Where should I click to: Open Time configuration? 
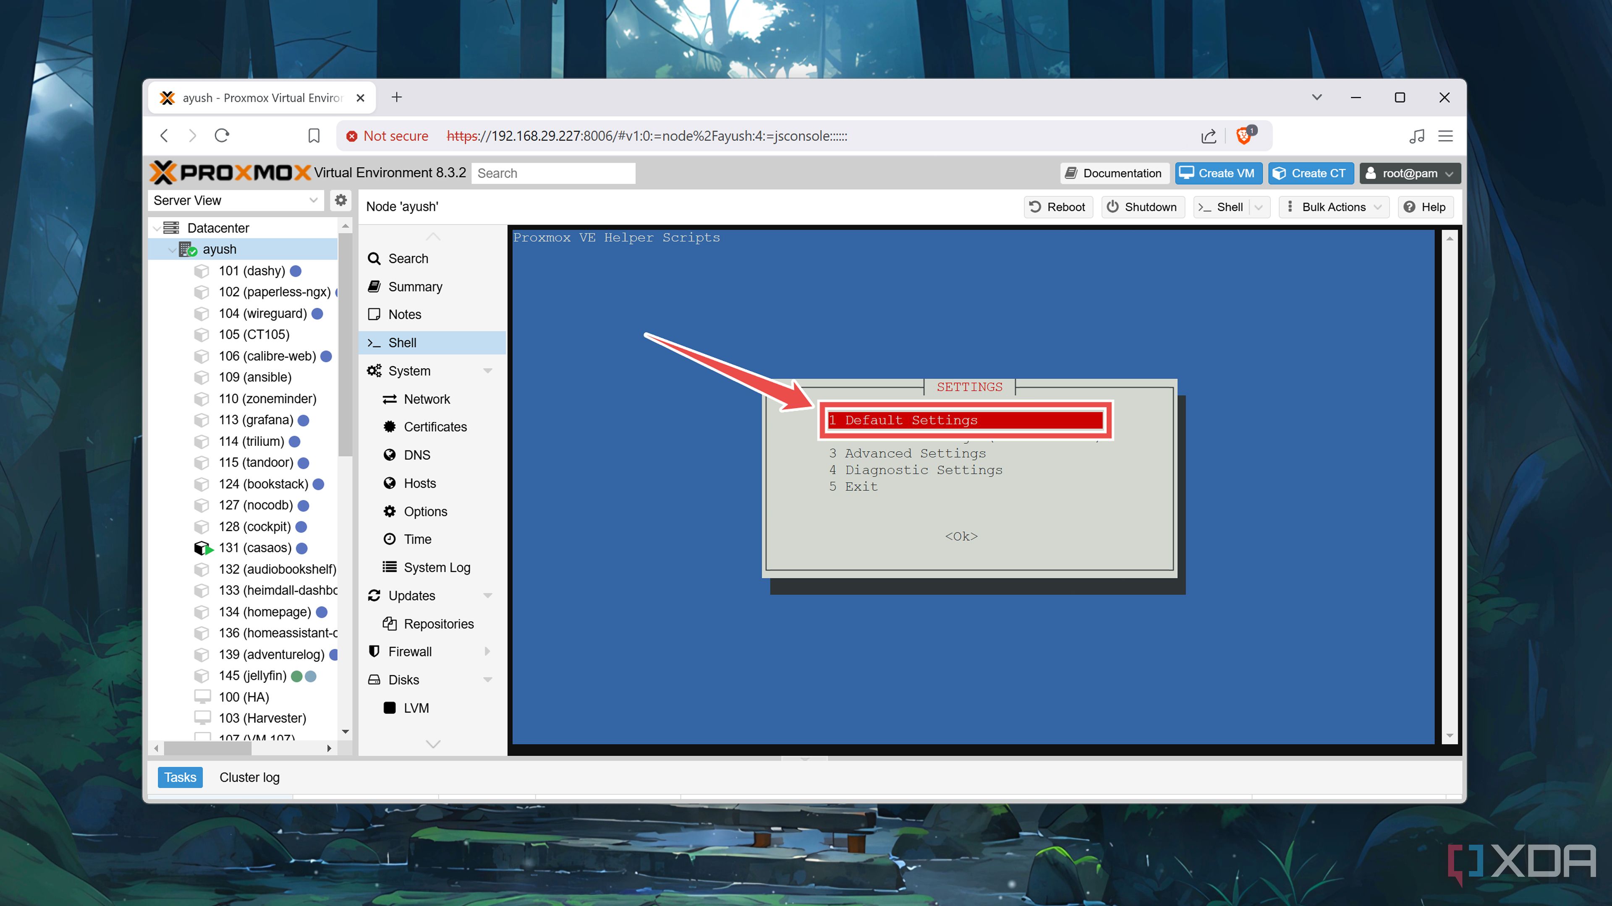pyautogui.click(x=417, y=539)
